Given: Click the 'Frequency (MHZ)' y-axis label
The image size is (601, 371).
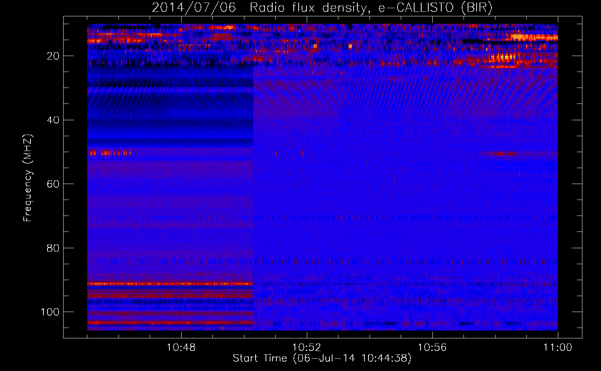Looking at the screenshot, I should point(28,178).
